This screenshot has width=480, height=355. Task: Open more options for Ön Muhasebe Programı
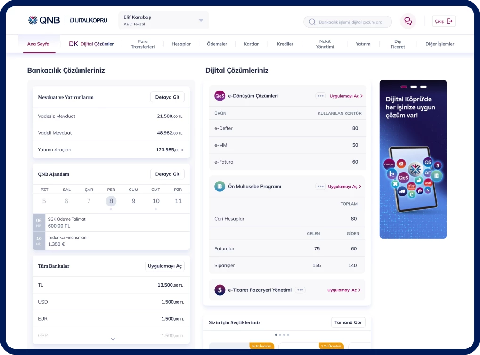320,186
